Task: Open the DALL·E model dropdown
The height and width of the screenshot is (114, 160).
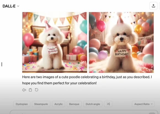Action: (11, 6)
